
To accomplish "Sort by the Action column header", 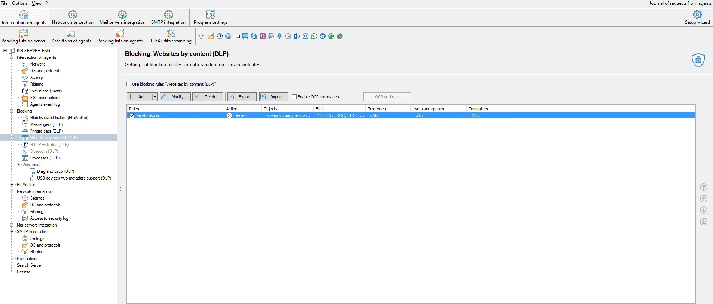I will pos(242,109).
